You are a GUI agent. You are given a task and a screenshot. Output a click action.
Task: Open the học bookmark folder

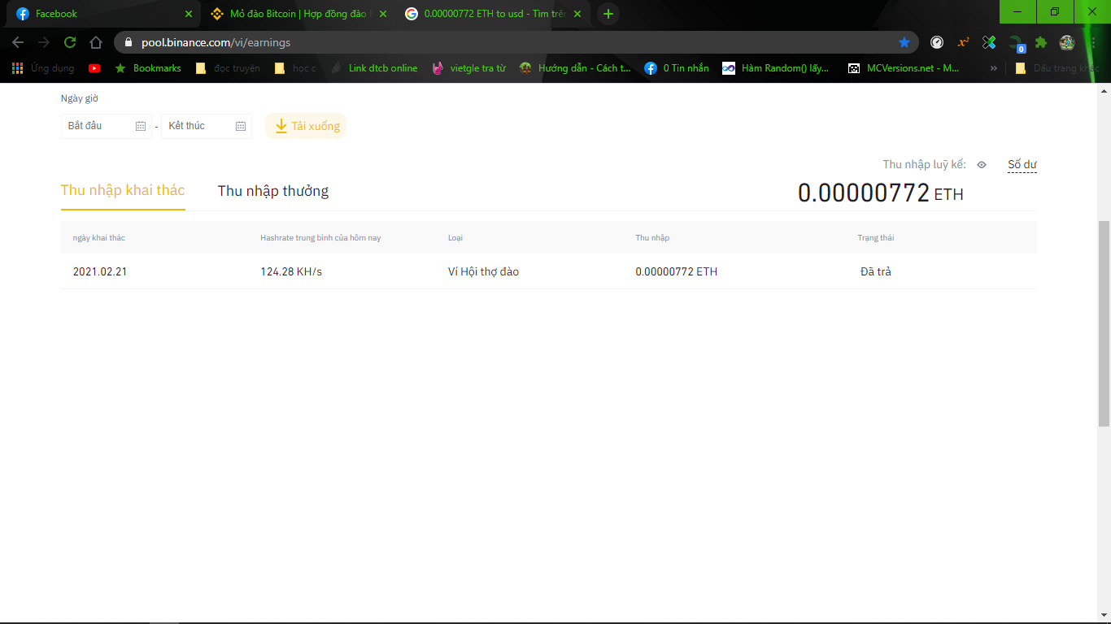click(295, 68)
